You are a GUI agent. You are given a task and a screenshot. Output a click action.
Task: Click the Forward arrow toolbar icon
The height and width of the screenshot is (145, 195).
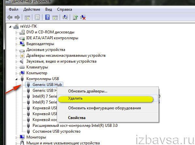tap(17, 17)
